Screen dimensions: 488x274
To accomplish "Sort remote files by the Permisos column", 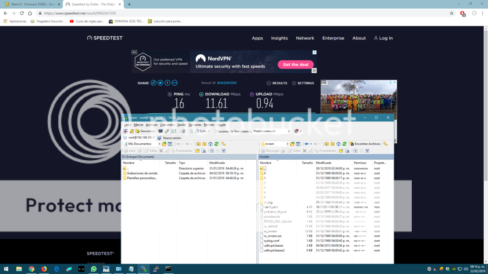I will point(360,163).
